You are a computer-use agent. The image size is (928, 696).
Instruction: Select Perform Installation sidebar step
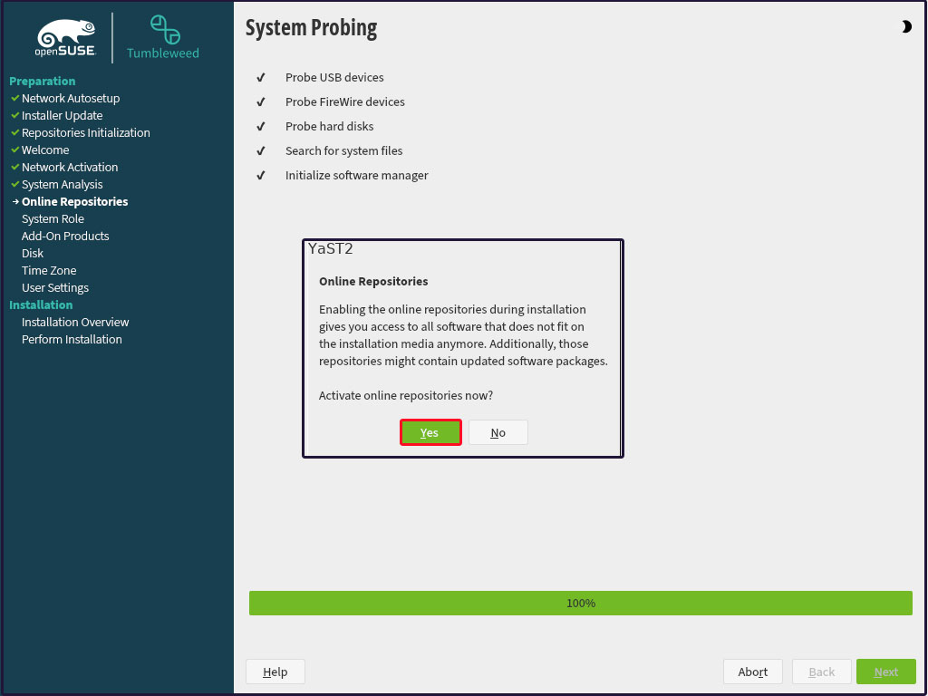pyautogui.click(x=72, y=339)
